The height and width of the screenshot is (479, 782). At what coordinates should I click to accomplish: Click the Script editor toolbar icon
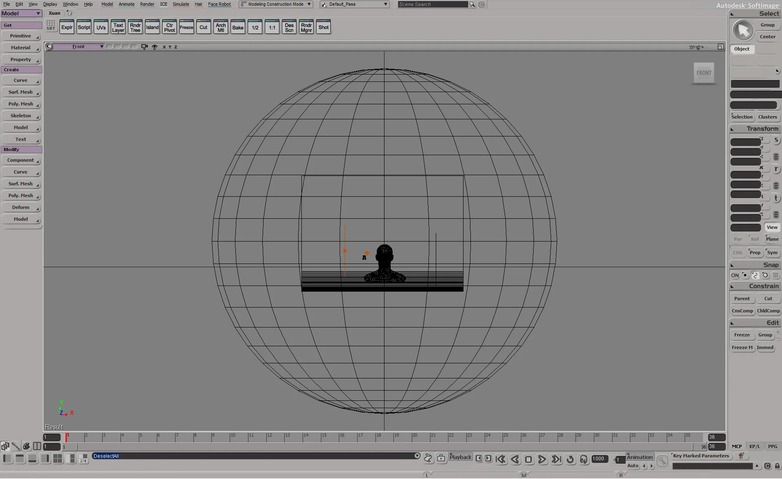[84, 27]
